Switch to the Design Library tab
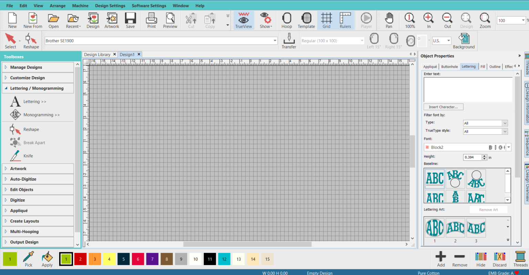Viewport: 529px width, 275px height. [x=97, y=54]
